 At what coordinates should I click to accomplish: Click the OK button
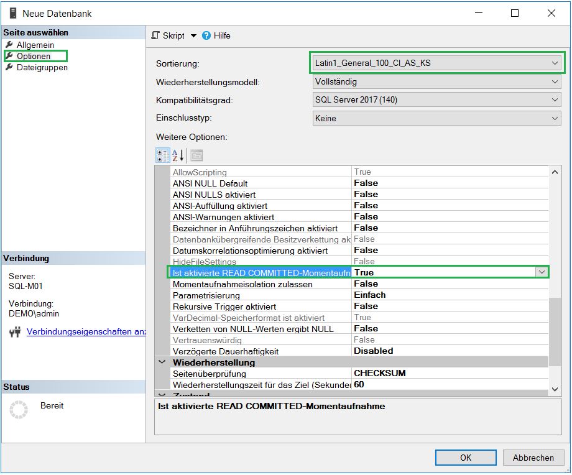[x=465, y=457]
